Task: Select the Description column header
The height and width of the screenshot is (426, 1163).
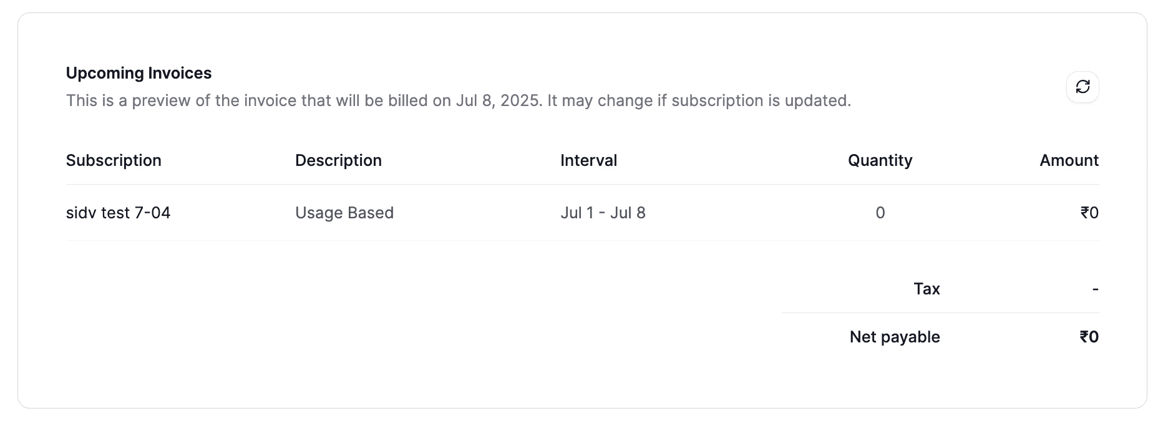Action: pos(338,160)
